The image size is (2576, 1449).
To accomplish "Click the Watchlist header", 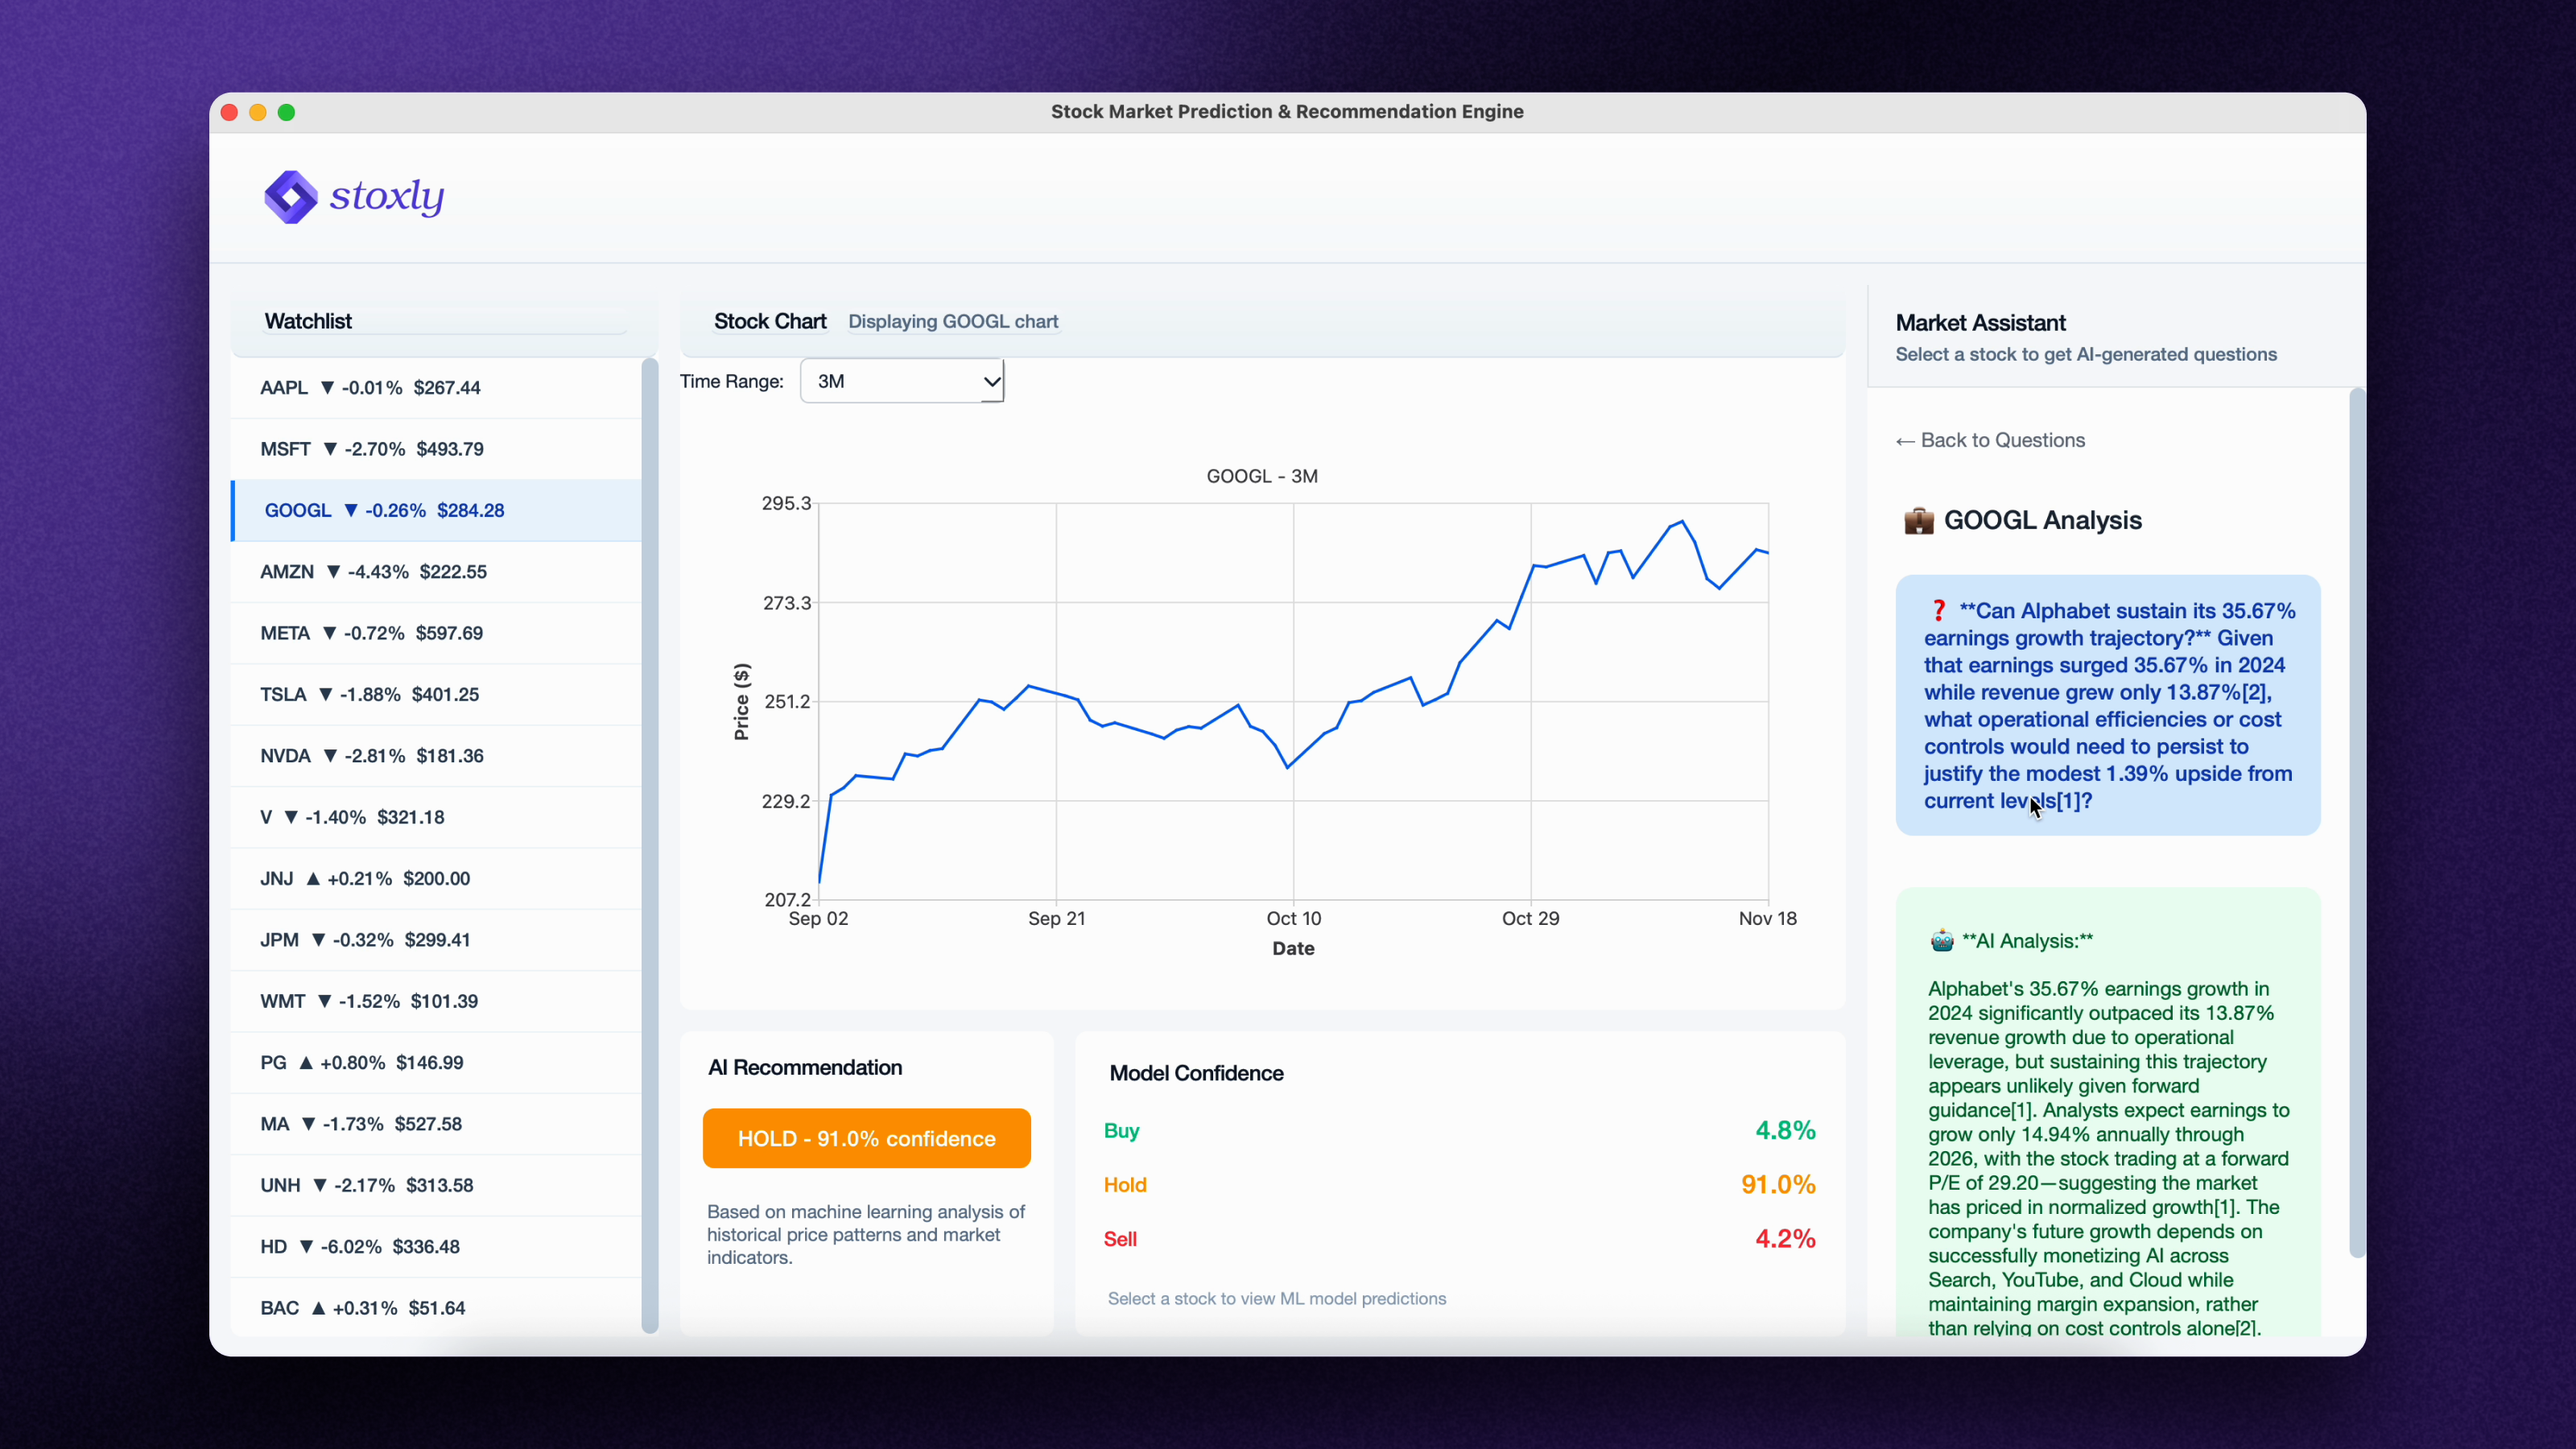I will [x=308, y=321].
